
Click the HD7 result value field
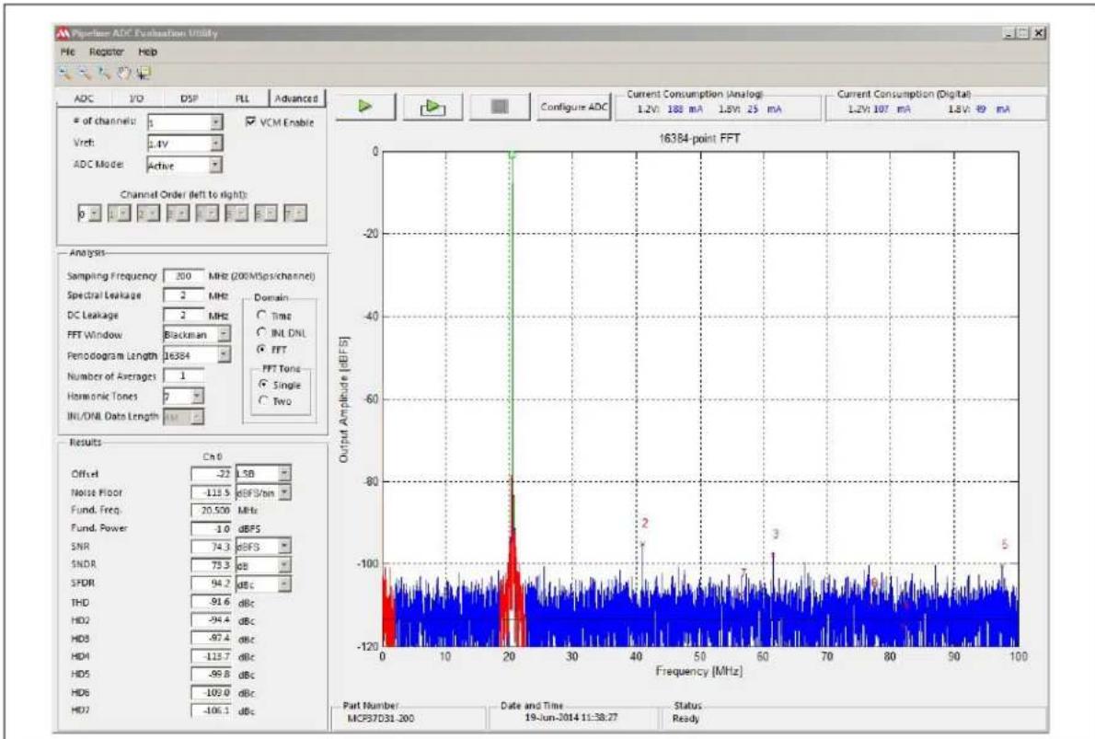point(212,710)
